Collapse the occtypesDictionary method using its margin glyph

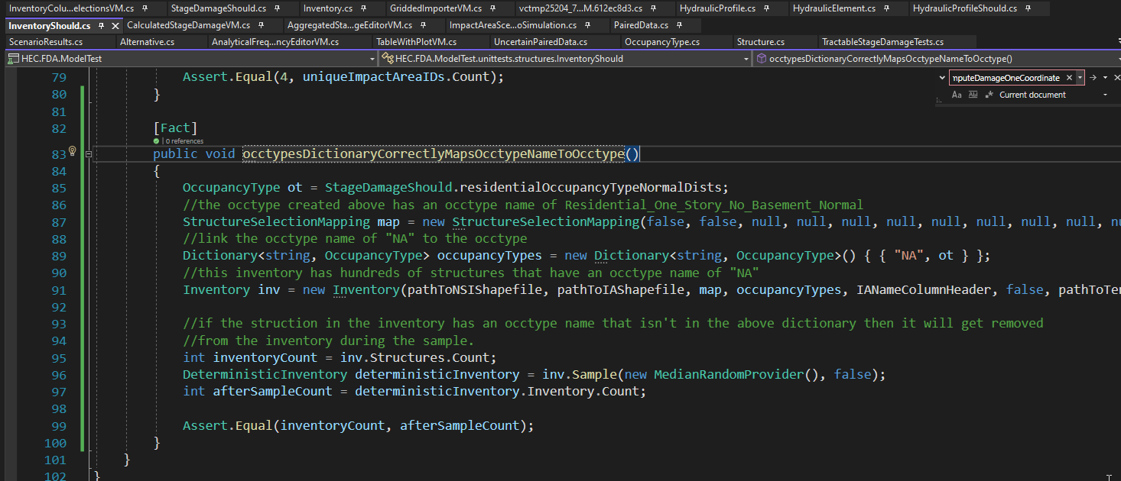[89, 153]
